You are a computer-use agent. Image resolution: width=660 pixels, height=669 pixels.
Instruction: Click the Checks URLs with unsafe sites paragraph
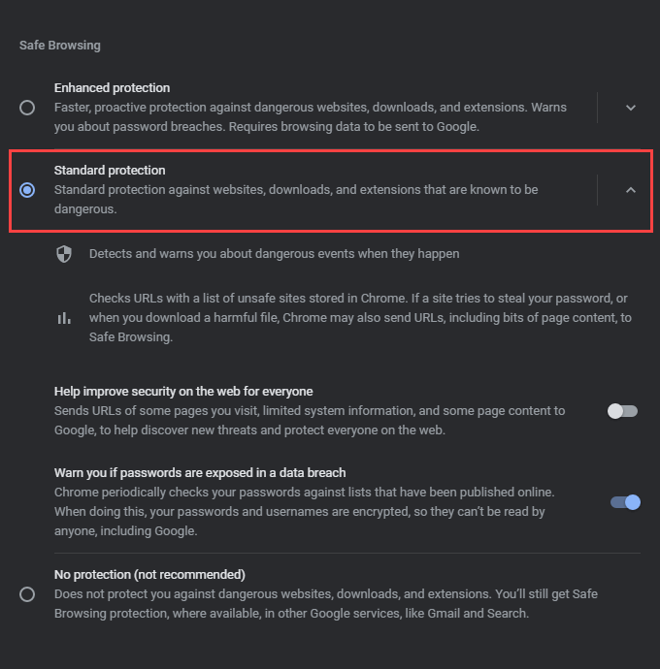[359, 318]
